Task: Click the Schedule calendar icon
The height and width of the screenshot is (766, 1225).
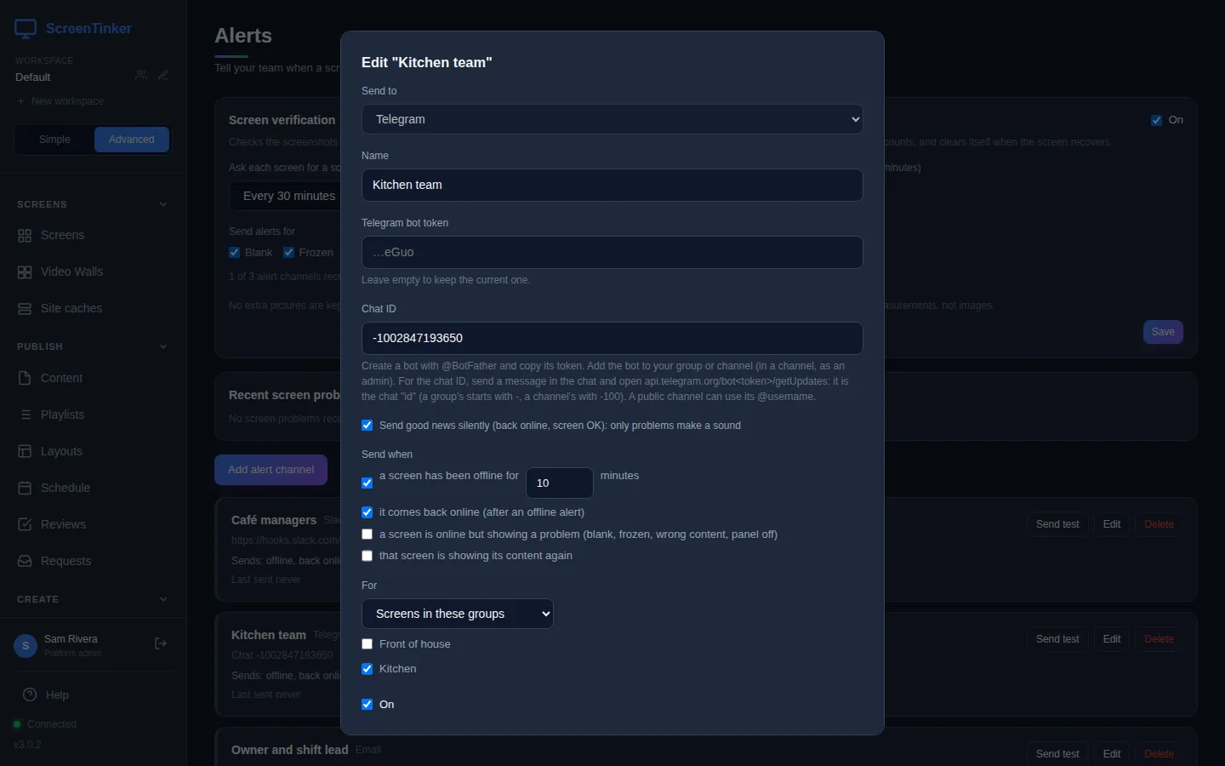Action: click(x=25, y=488)
